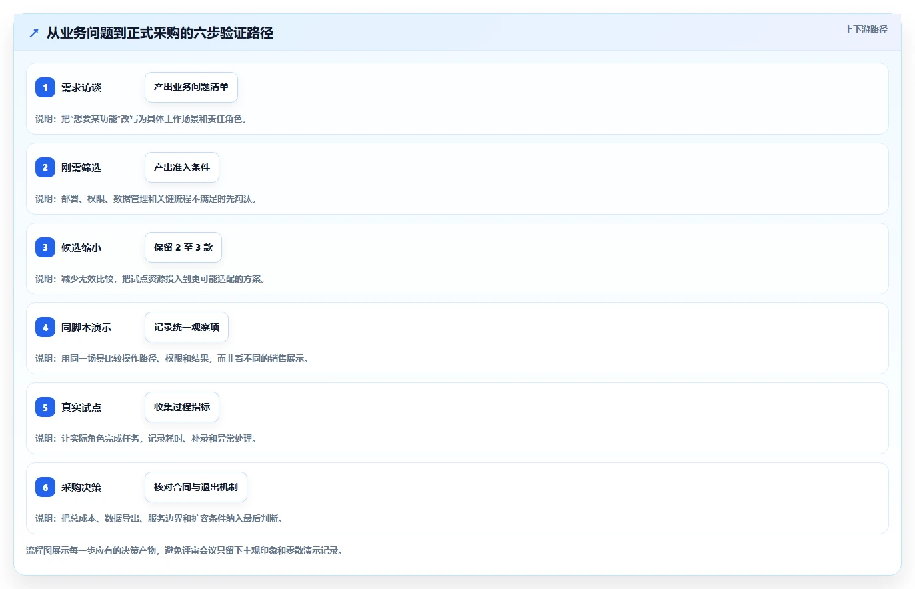Click the 保留 2 至 3 款 chip

pyautogui.click(x=183, y=247)
